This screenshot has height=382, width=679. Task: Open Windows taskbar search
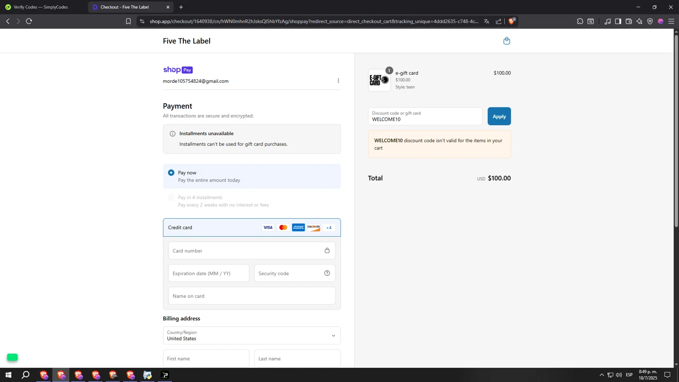tap(26, 375)
